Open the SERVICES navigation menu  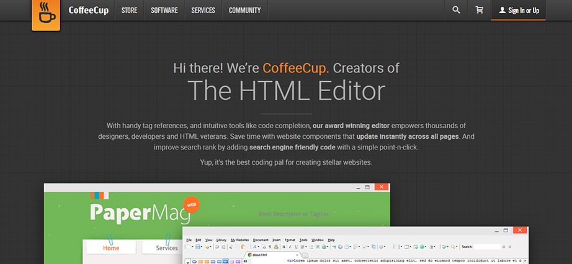tap(203, 10)
